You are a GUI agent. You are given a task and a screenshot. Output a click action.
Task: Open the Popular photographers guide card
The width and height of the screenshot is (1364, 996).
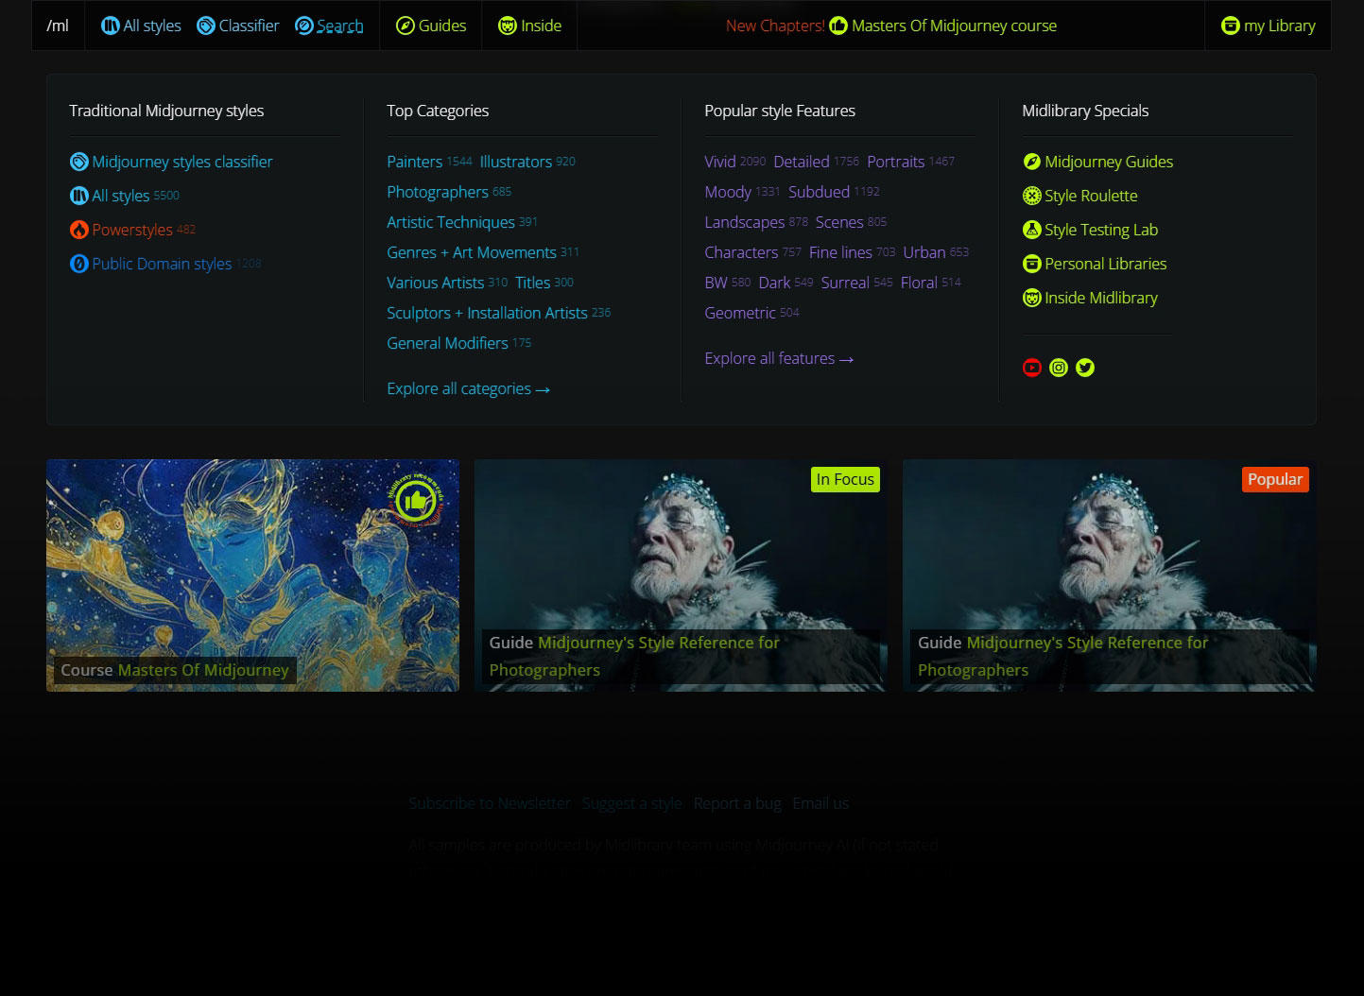pos(1109,575)
